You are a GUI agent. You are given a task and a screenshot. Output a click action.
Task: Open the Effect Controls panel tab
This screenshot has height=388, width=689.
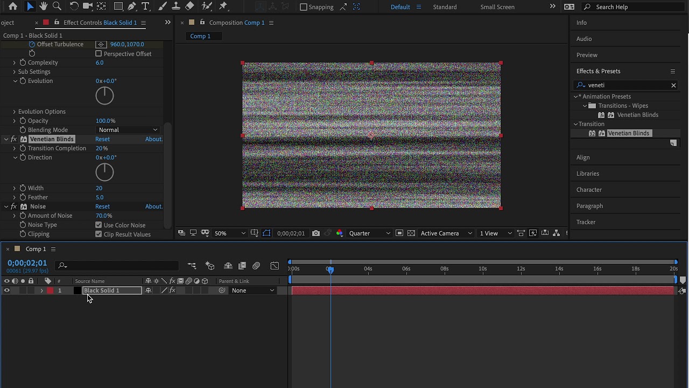[x=100, y=23]
